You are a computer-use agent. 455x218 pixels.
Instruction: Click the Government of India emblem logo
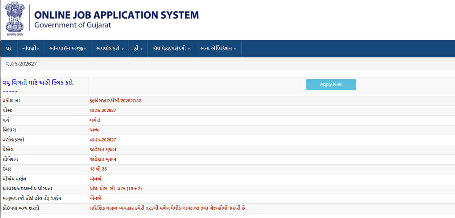pos(14,19)
